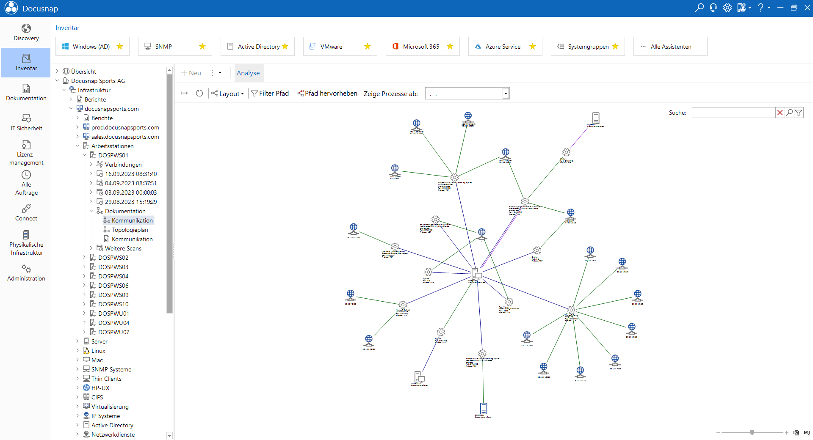The image size is (813, 440).
Task: Go to IT Sicherheit section
Action: click(x=26, y=123)
